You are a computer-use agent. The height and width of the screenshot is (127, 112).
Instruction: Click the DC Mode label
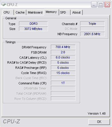coord(71,29)
